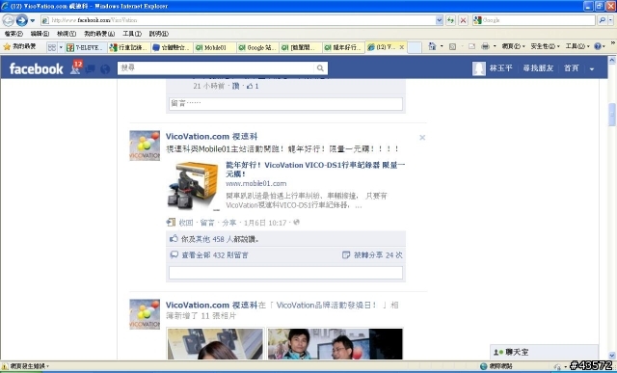The width and height of the screenshot is (617, 373).
Task: Show Quick Tabs thumbnail grid
Action: [51, 47]
